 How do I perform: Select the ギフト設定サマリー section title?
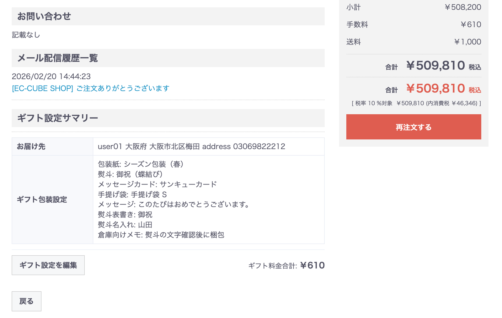point(58,118)
